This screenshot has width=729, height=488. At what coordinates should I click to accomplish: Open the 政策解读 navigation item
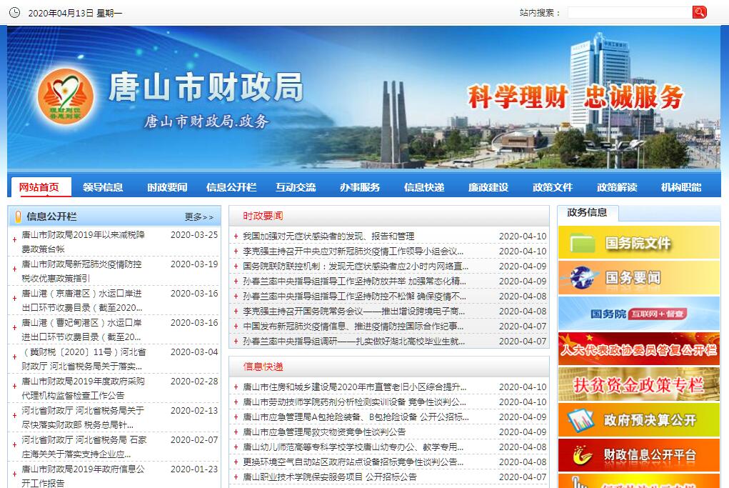(617, 187)
